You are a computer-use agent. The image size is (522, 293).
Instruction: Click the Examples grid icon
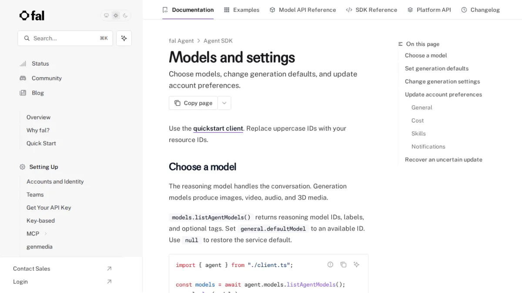[227, 10]
